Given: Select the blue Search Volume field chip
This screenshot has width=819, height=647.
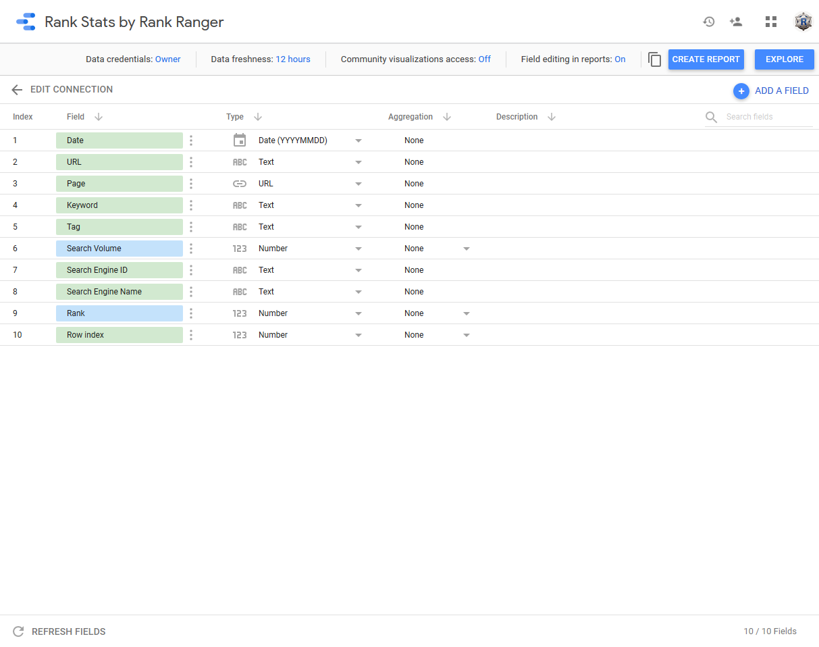Looking at the screenshot, I should coord(119,249).
